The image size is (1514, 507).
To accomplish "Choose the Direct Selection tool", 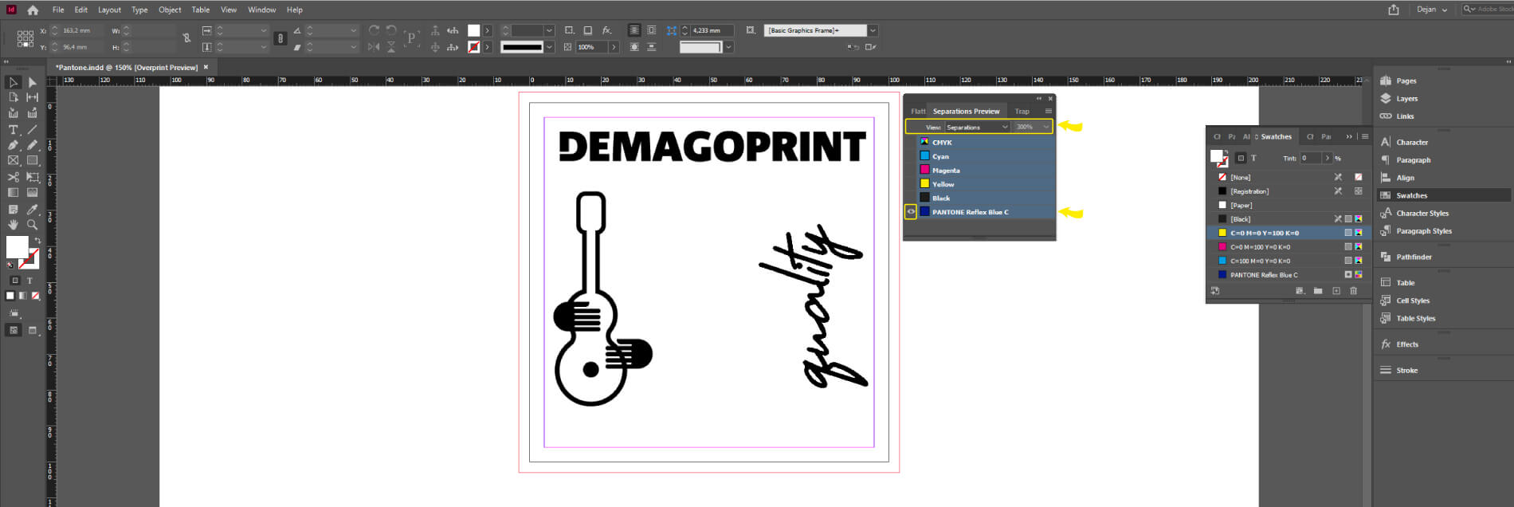I will (x=32, y=82).
